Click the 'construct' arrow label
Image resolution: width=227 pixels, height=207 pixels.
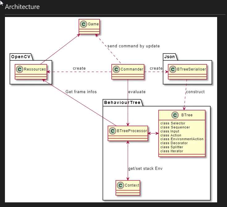pyautogui.click(x=195, y=92)
